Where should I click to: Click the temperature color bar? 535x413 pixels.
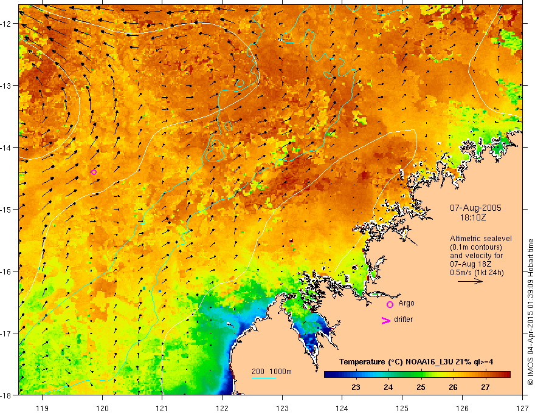tap(417, 375)
